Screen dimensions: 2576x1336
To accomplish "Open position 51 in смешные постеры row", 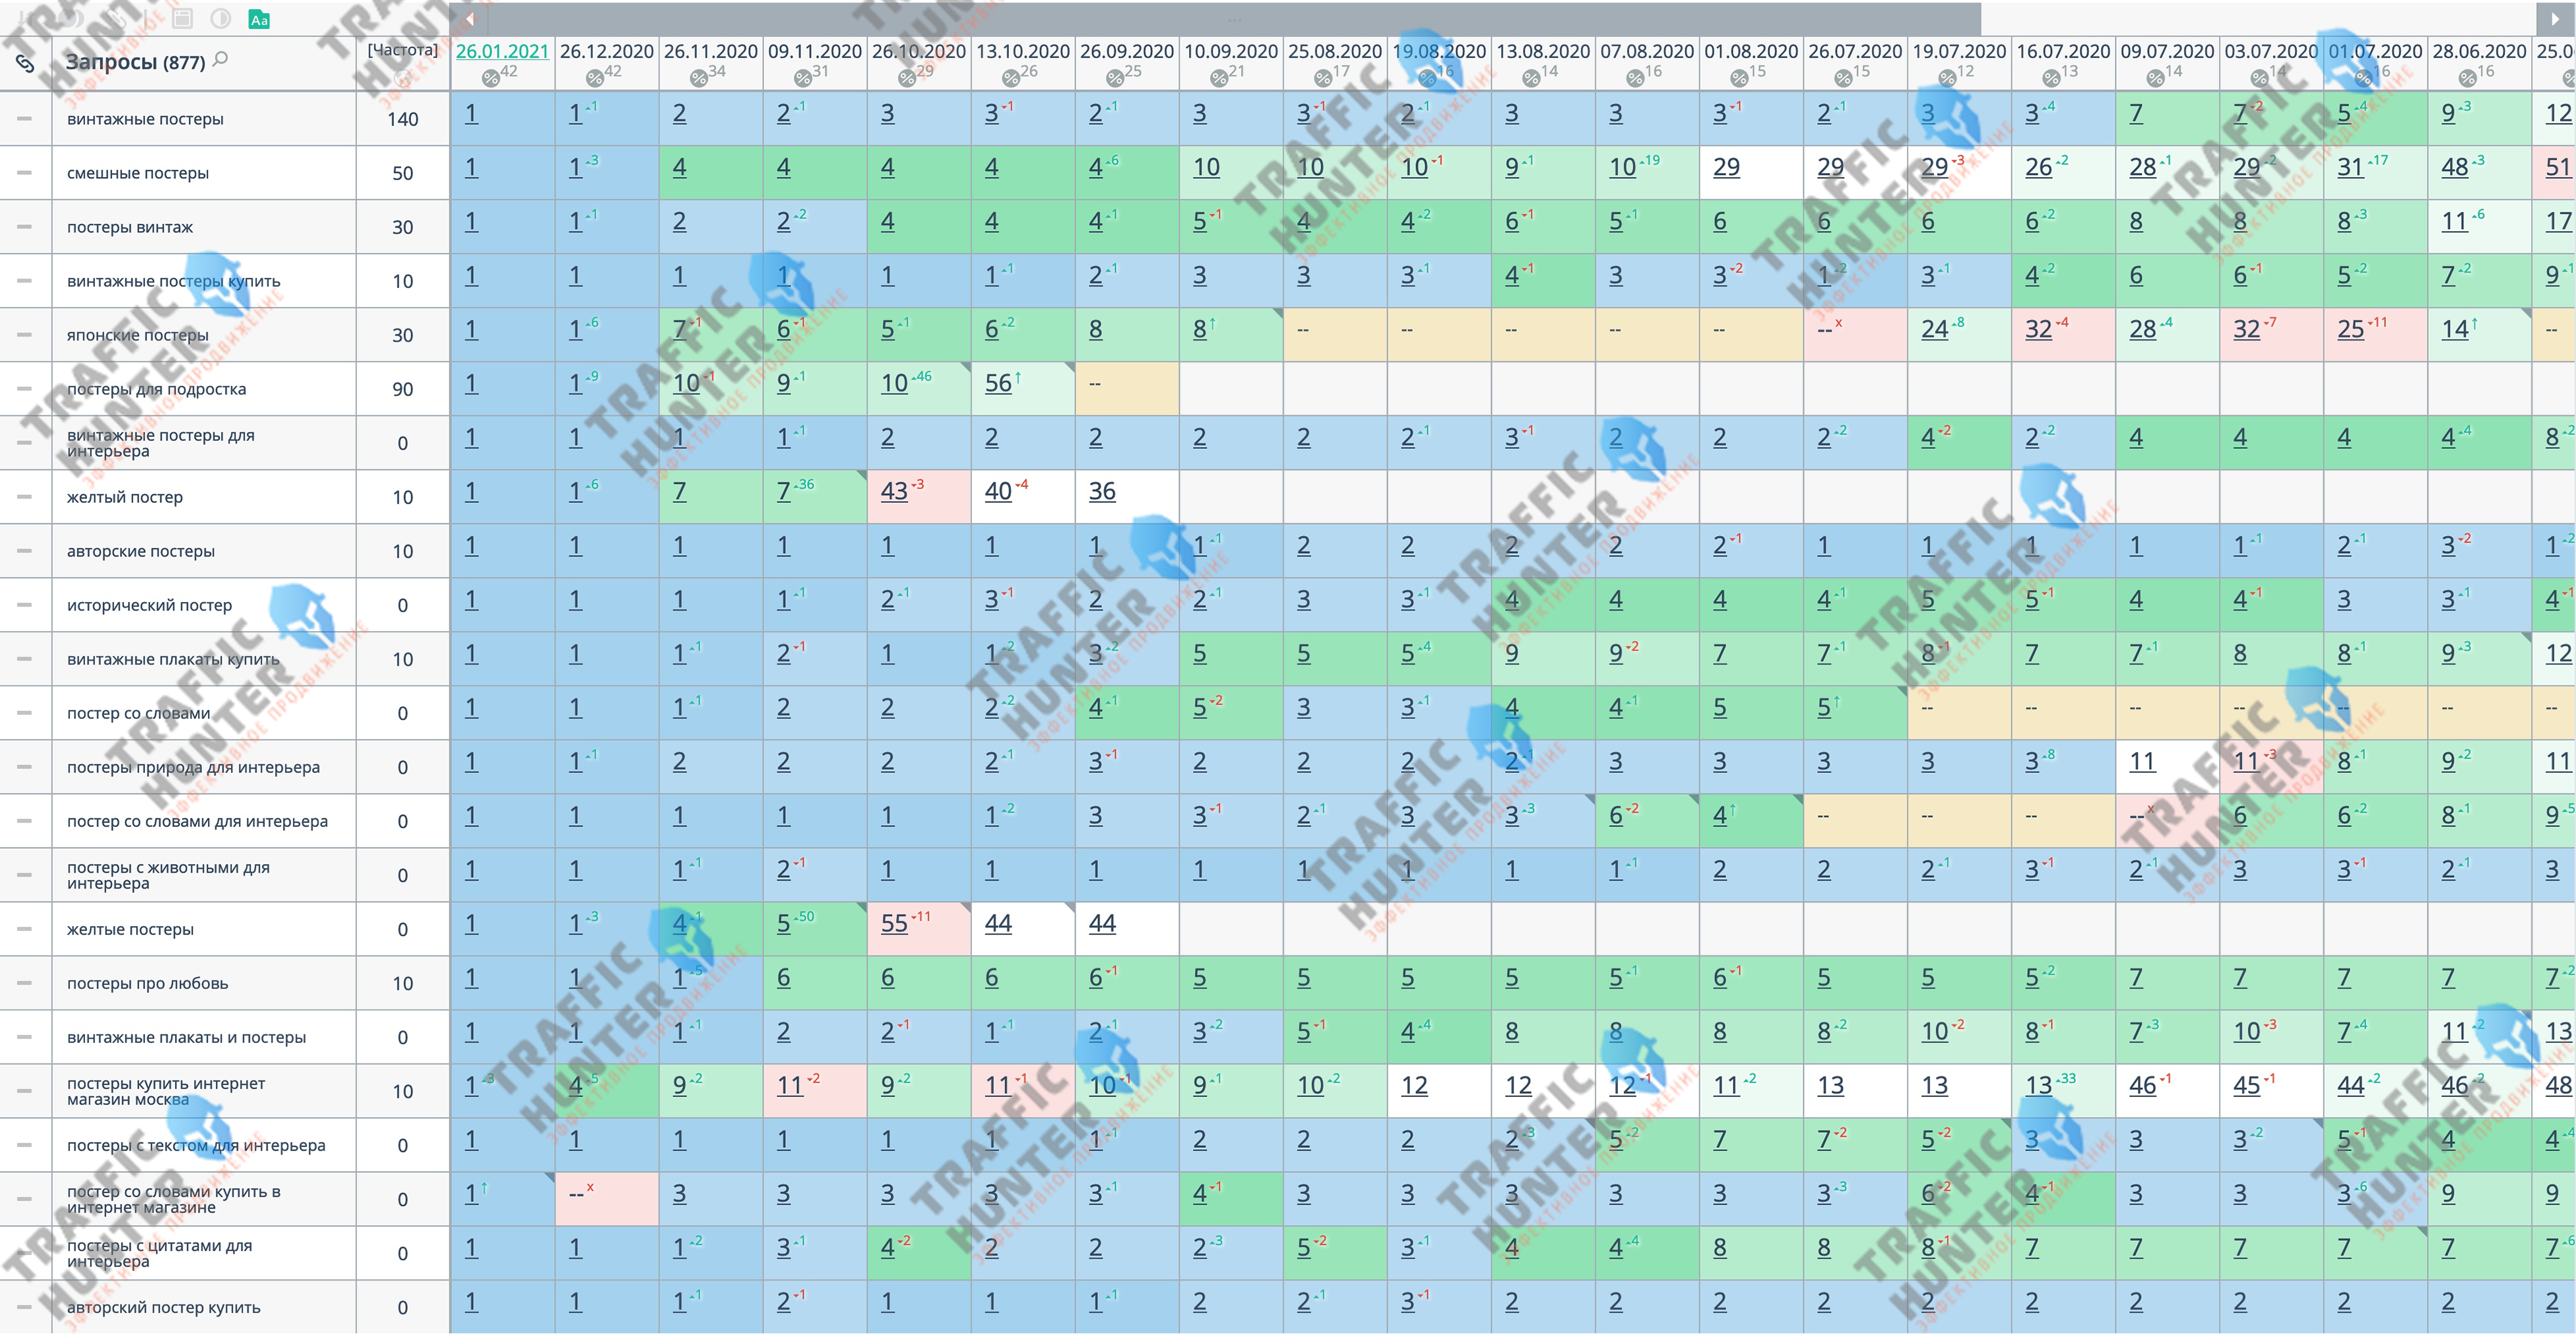I will point(2558,168).
